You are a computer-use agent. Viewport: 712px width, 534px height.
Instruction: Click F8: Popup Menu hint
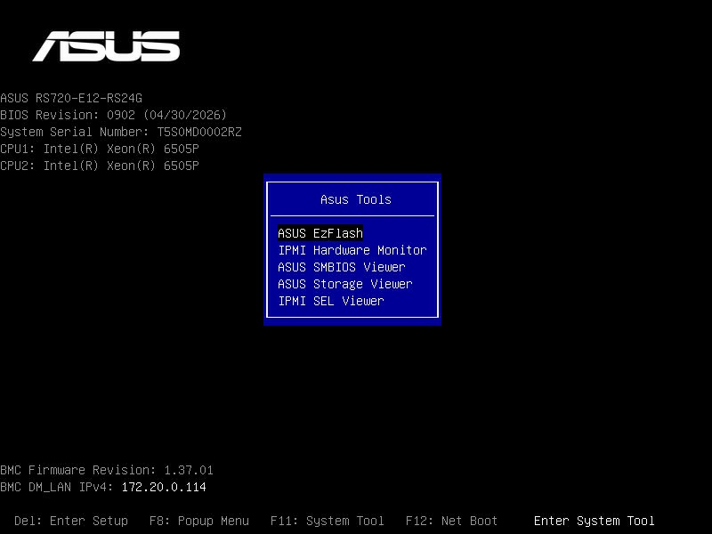(199, 521)
